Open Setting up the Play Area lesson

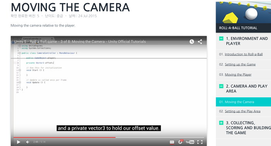[242, 111]
